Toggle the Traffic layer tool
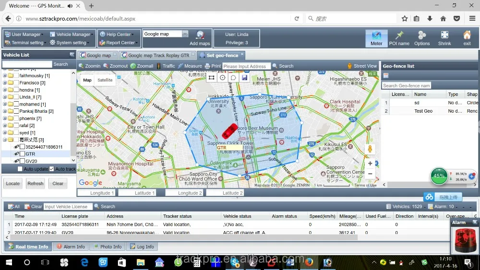This screenshot has height=270, width=480. 166,66
